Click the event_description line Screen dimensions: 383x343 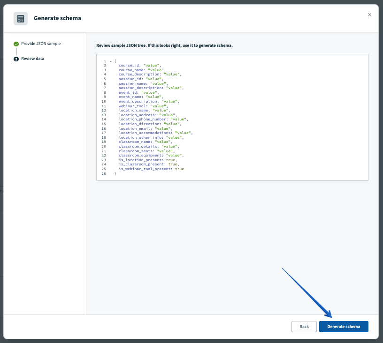[x=149, y=101]
